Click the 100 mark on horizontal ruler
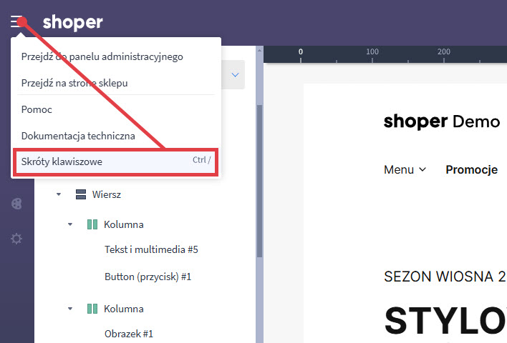507x343 pixels. [372, 51]
